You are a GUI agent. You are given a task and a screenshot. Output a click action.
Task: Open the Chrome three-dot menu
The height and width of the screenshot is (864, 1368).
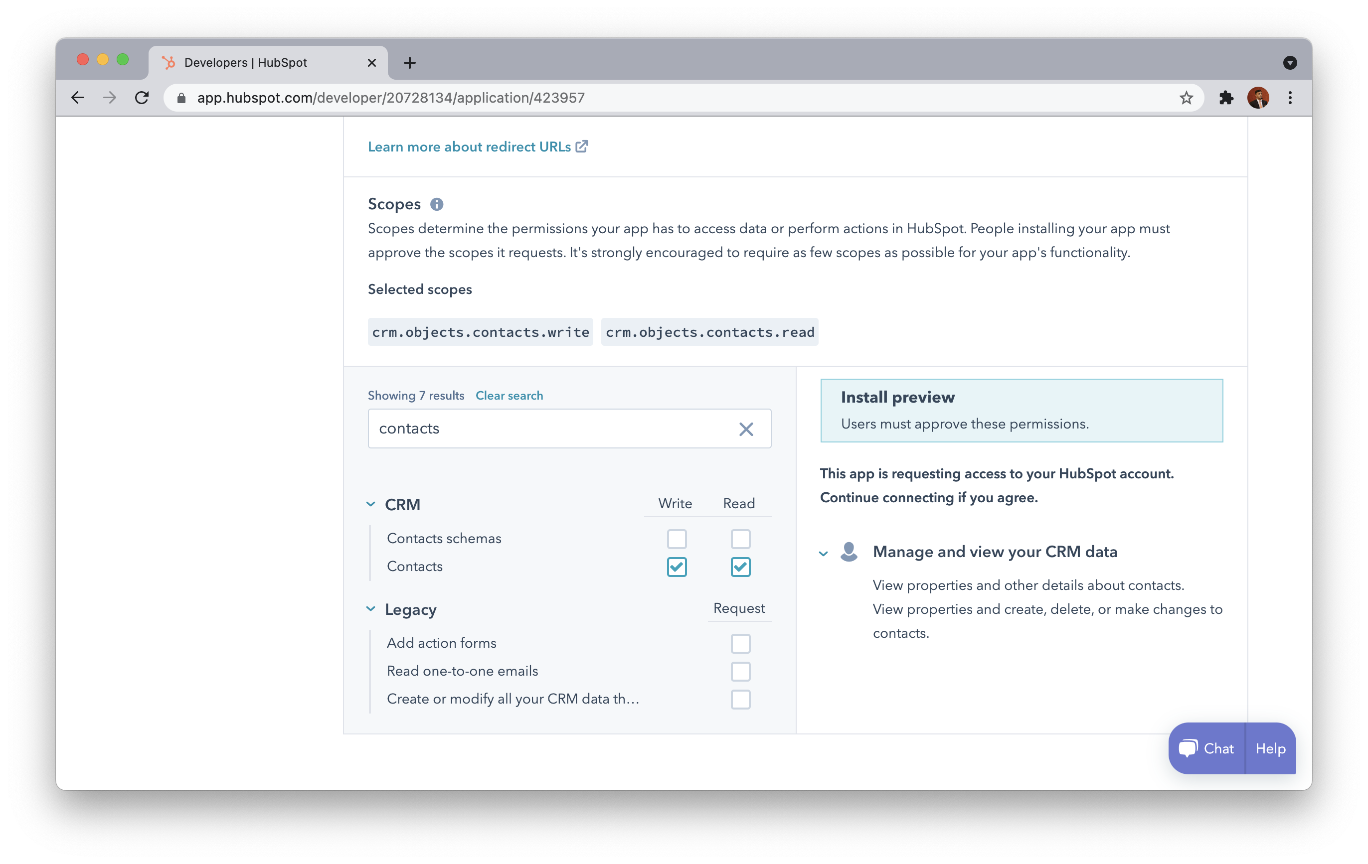pyautogui.click(x=1290, y=98)
